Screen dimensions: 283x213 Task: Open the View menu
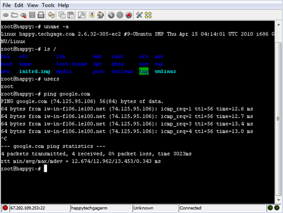pyautogui.click(x=32, y=5)
